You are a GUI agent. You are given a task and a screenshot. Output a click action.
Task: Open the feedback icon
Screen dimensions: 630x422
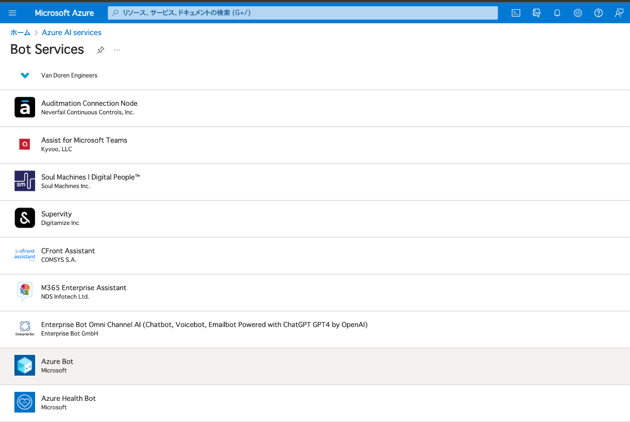click(619, 13)
